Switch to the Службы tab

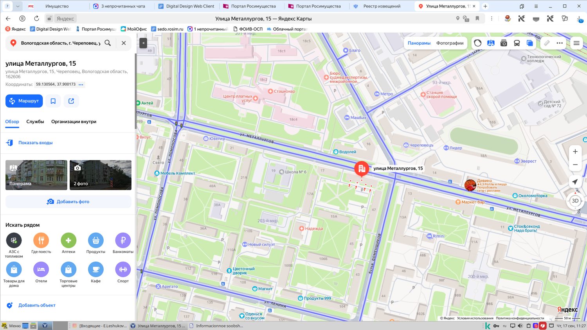point(35,122)
